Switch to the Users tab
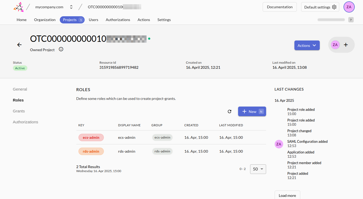The image size is (363, 199). tap(93, 20)
